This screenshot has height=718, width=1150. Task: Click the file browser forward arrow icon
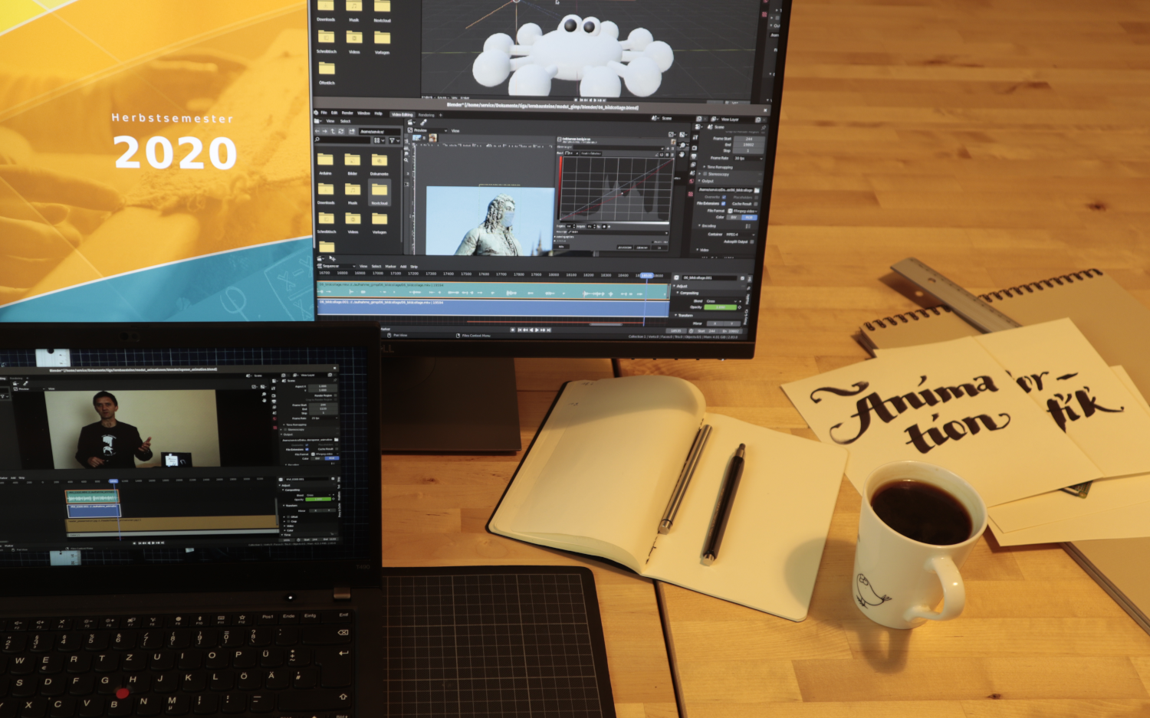click(x=325, y=131)
